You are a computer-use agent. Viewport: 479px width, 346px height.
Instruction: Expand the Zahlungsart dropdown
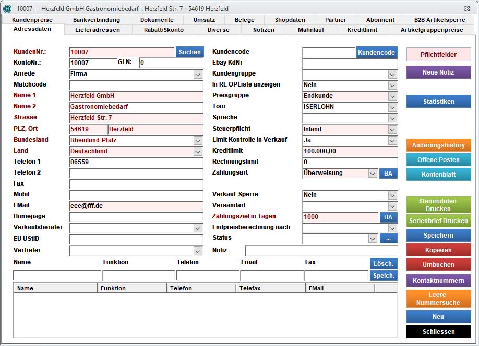[373, 174]
